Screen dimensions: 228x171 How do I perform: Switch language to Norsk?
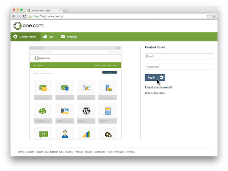110,152
